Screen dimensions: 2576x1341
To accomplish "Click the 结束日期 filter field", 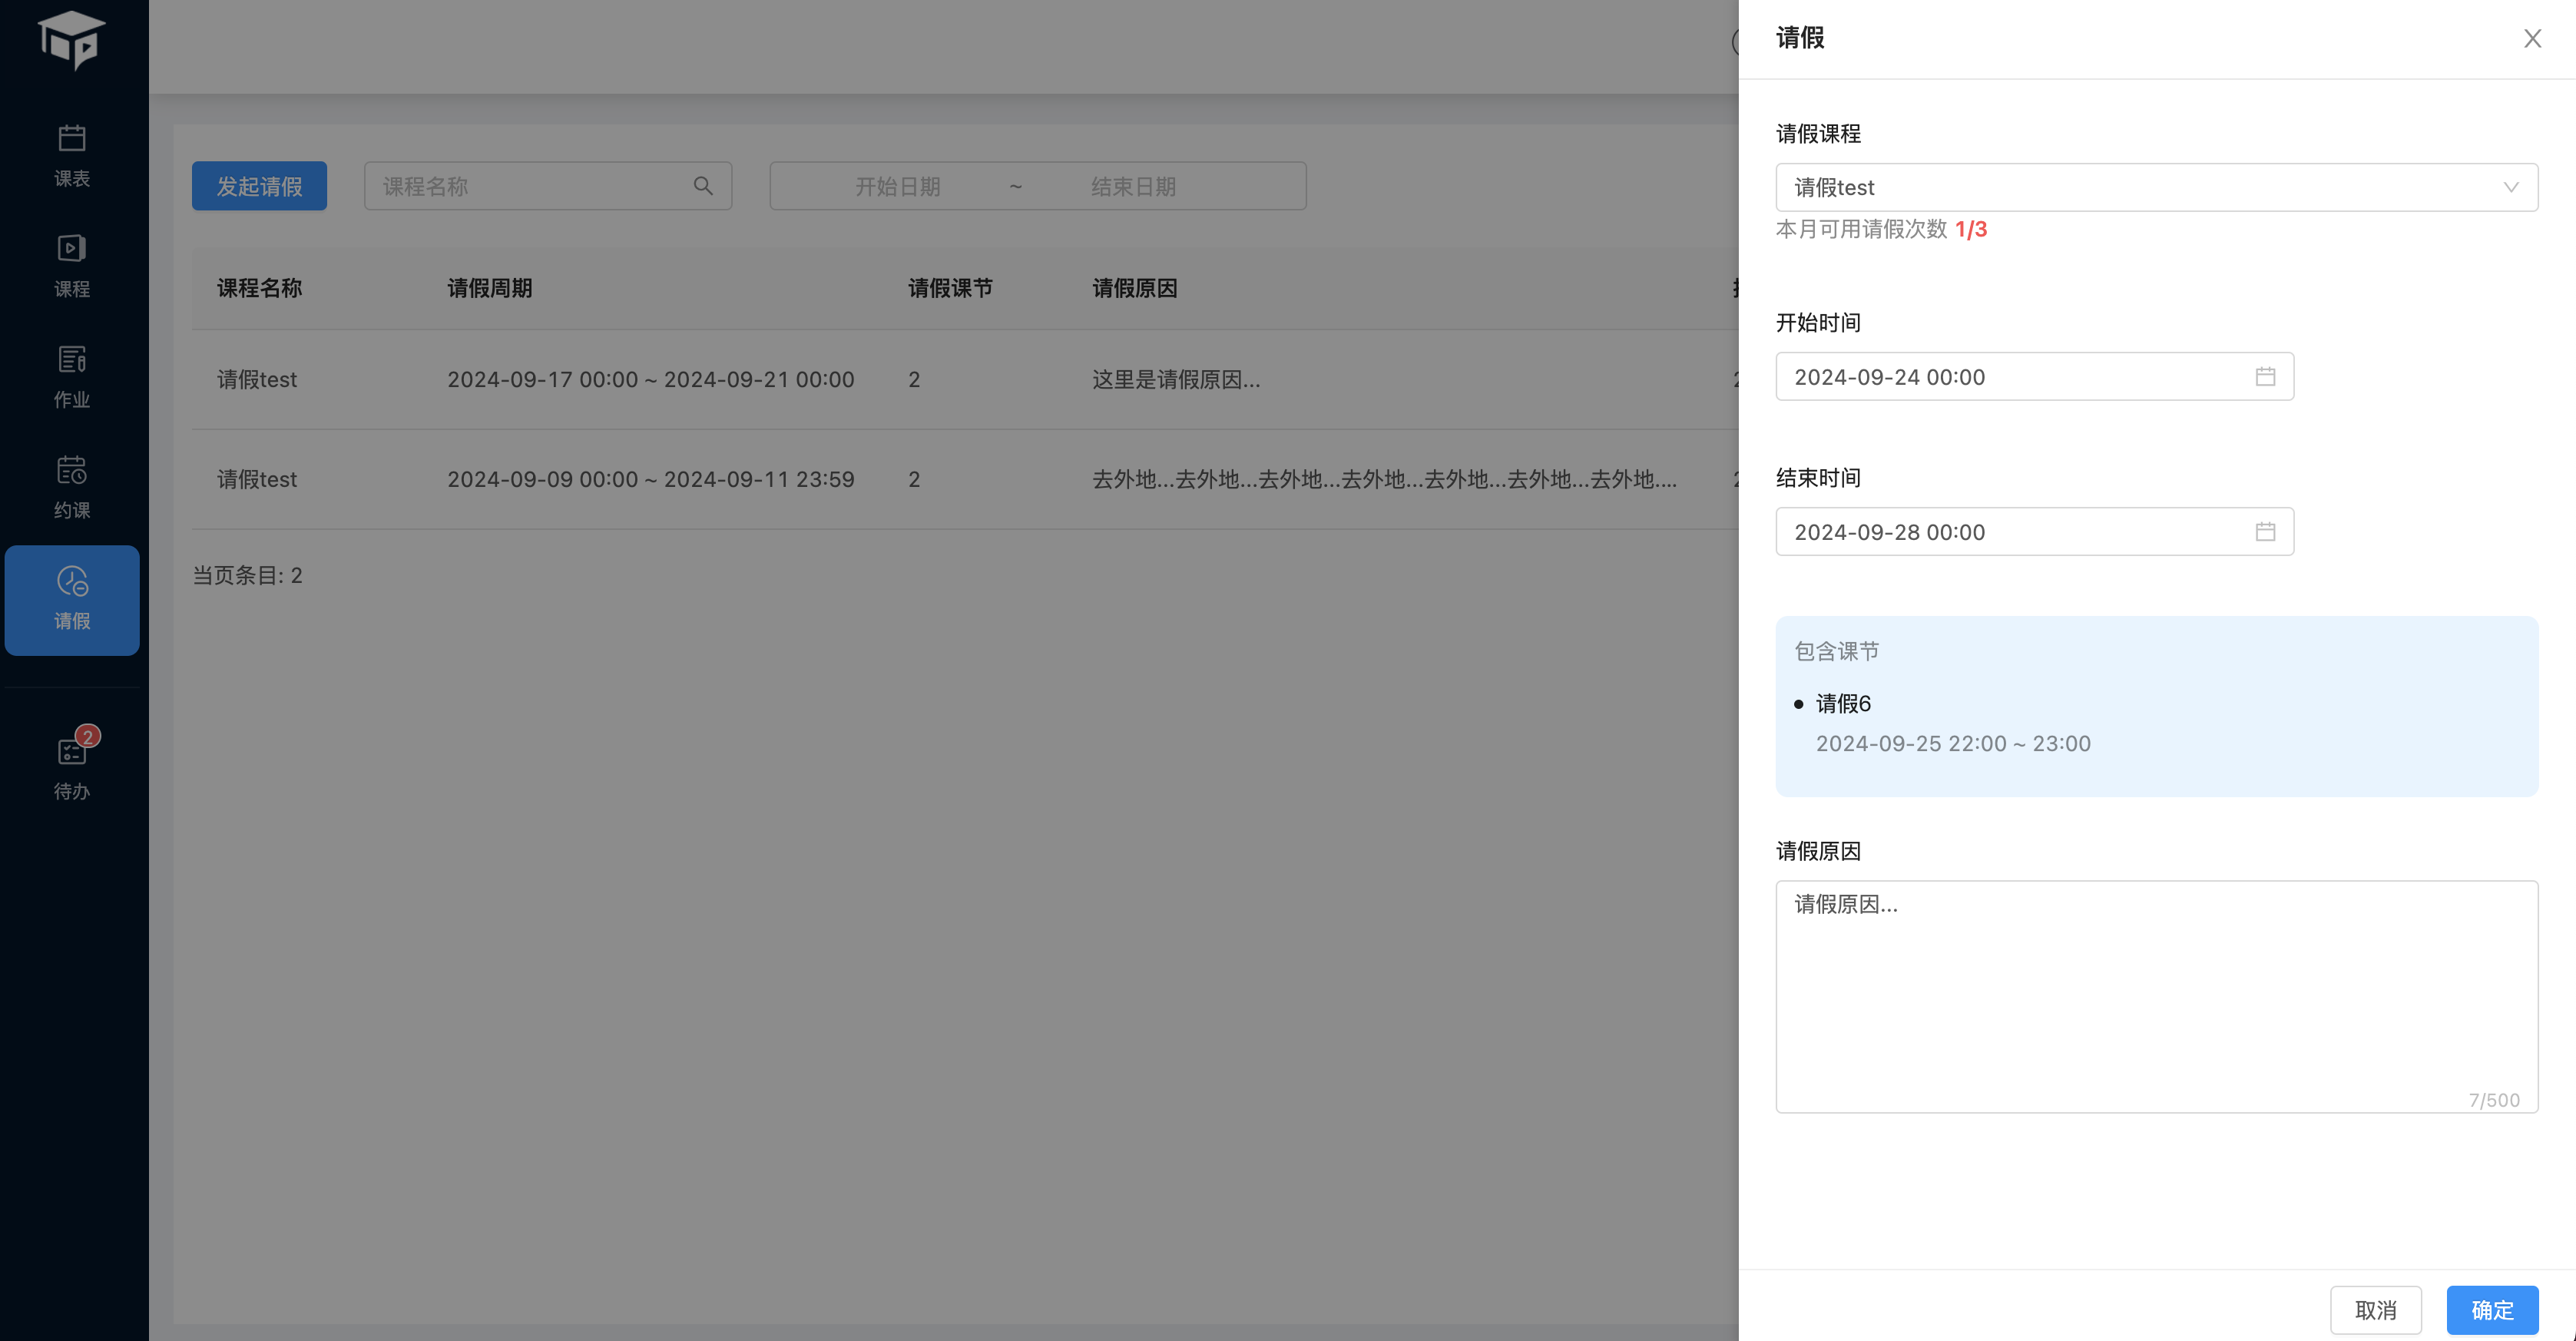I will [x=1133, y=186].
